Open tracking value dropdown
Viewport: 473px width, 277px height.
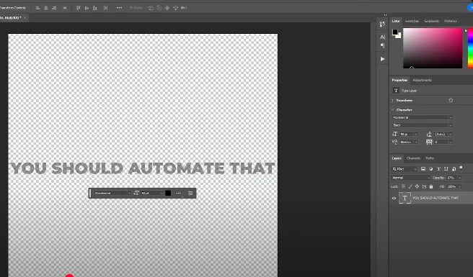point(451,142)
